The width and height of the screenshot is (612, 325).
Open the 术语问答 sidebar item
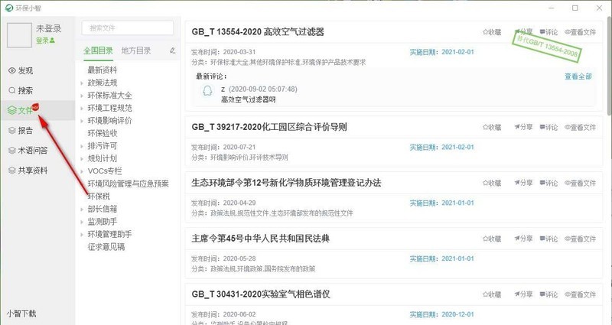click(28, 150)
